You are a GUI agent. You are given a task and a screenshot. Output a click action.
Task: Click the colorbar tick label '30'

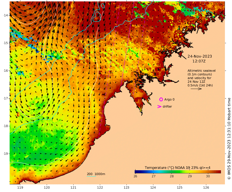click(208, 176)
